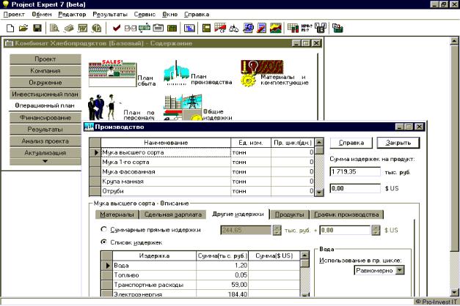Click the double checkboxes toolbar icon

(x=131, y=28)
